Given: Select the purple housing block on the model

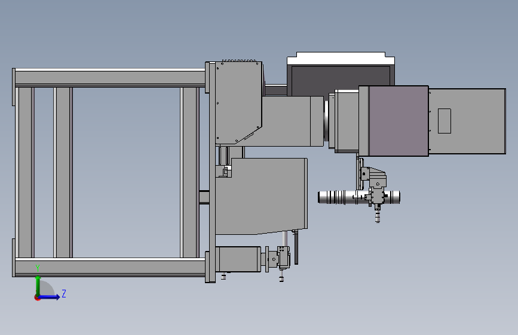Looking at the screenshot, I should [399, 121].
